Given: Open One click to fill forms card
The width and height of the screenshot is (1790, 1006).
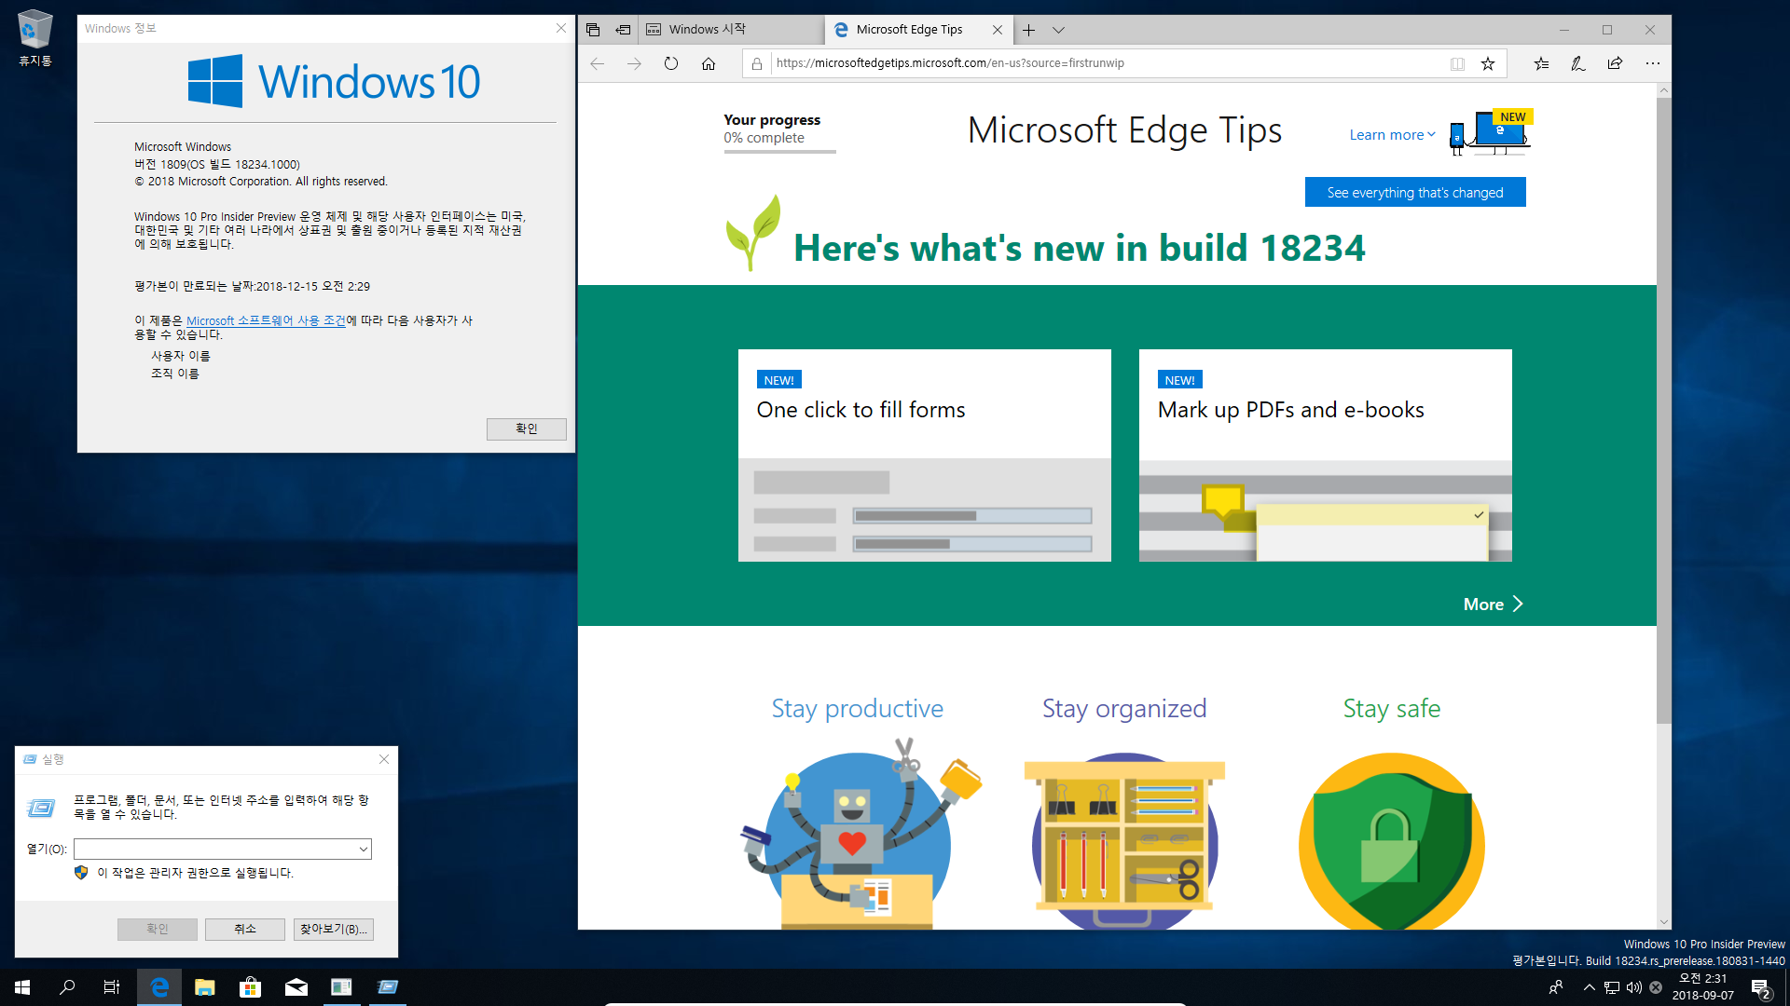Looking at the screenshot, I should point(924,455).
